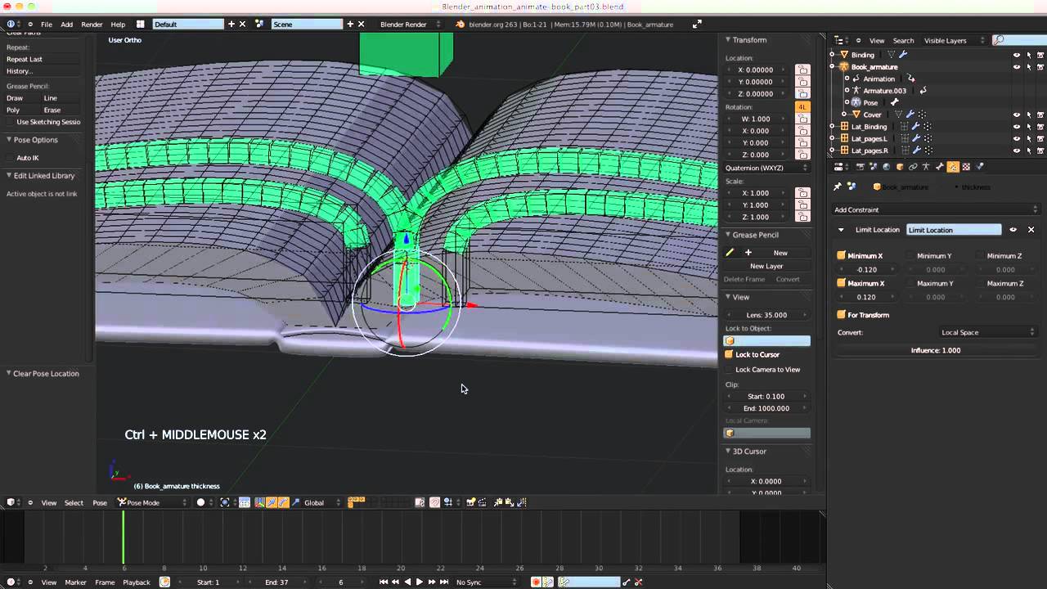Adjust the constraint Influence slider

(936, 350)
